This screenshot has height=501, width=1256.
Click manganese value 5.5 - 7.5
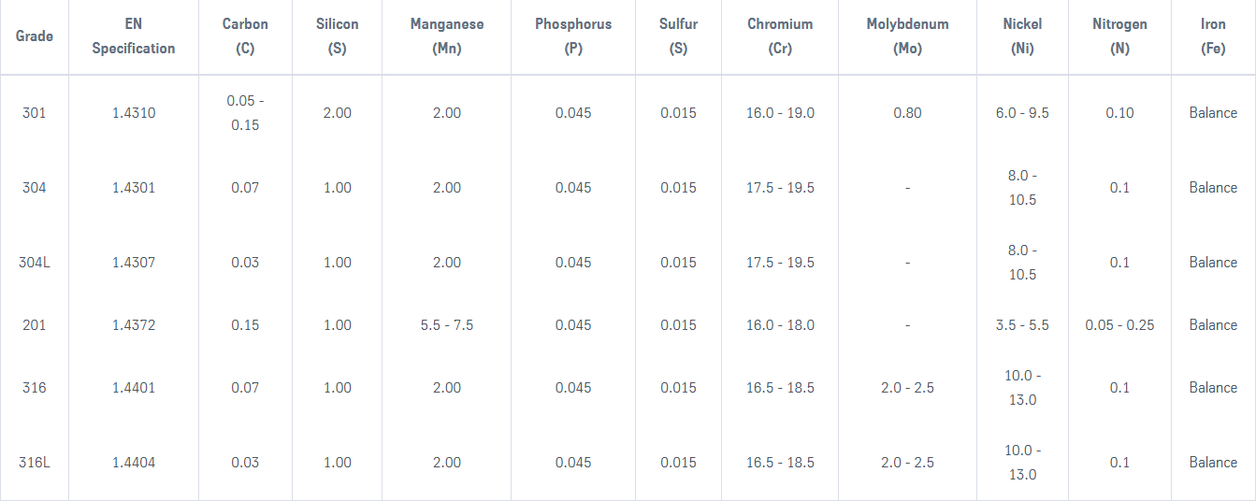click(x=447, y=325)
